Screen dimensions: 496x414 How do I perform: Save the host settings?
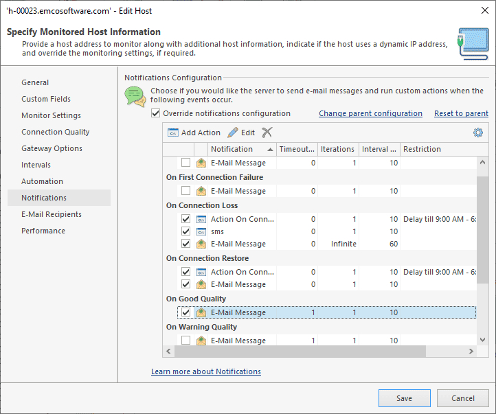click(x=404, y=398)
